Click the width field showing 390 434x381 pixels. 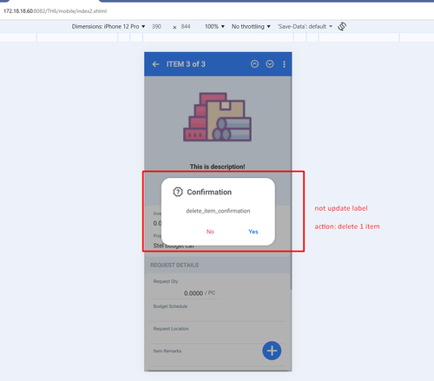tap(156, 27)
